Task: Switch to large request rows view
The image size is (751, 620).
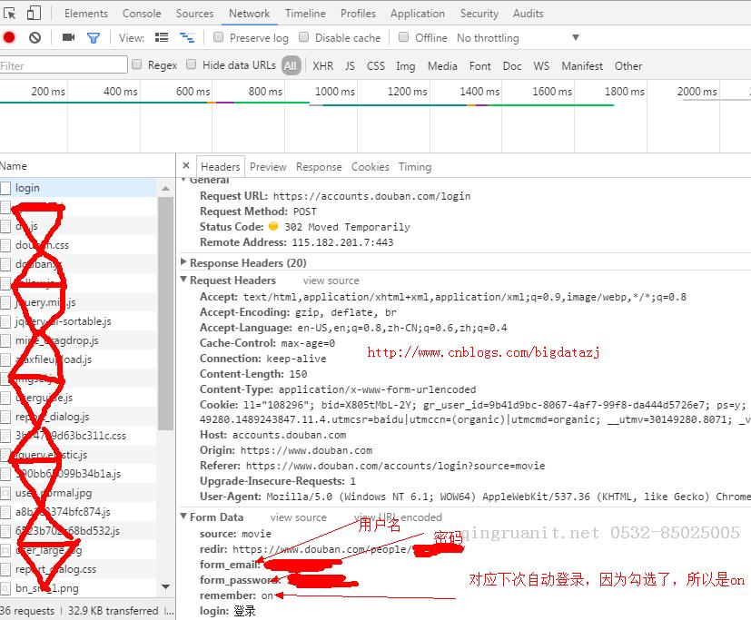Action: click(162, 37)
